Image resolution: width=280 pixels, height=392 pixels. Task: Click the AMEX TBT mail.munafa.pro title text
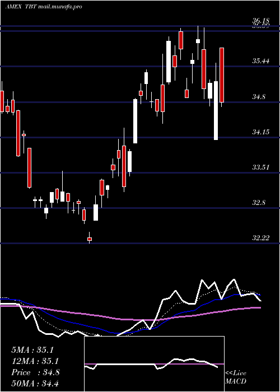[44, 7]
